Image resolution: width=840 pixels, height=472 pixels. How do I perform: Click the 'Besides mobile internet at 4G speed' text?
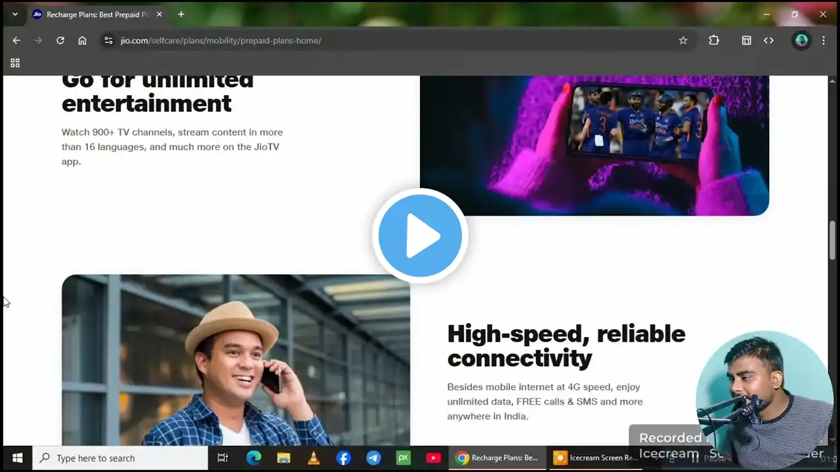click(x=545, y=401)
